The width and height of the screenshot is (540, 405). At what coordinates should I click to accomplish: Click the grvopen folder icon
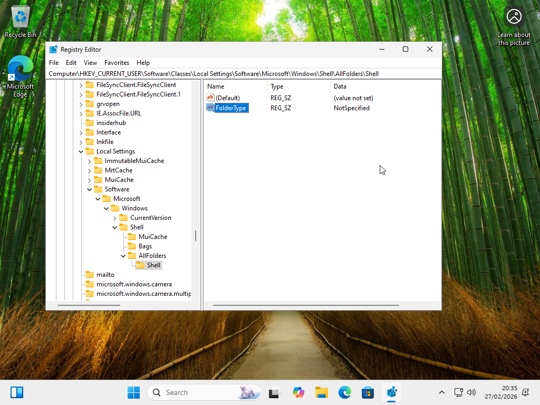(90, 104)
